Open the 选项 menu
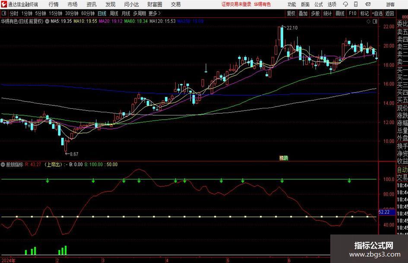This screenshot has height=263, width=408. pos(332,4)
